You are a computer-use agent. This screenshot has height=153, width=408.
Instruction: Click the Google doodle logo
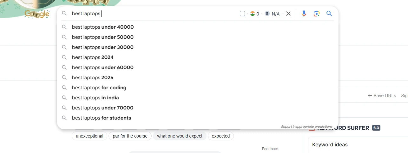37,14
